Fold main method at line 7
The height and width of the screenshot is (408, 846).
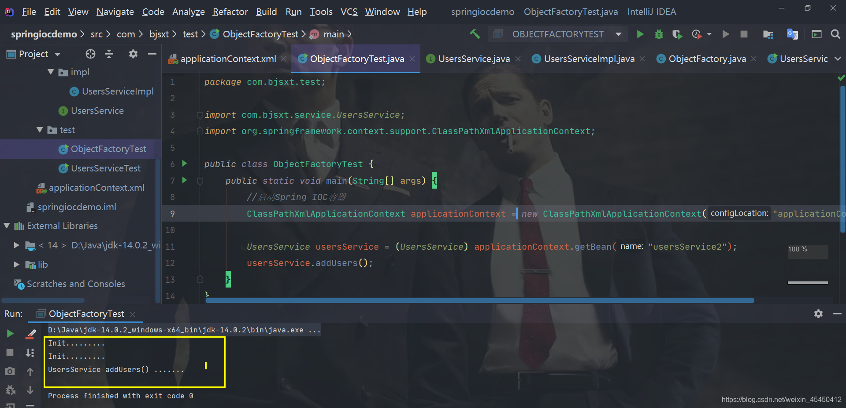pos(200,181)
